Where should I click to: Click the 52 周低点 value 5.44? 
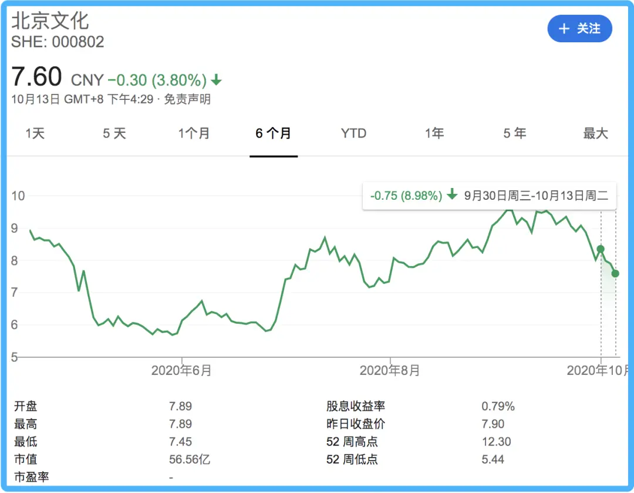coord(493,460)
